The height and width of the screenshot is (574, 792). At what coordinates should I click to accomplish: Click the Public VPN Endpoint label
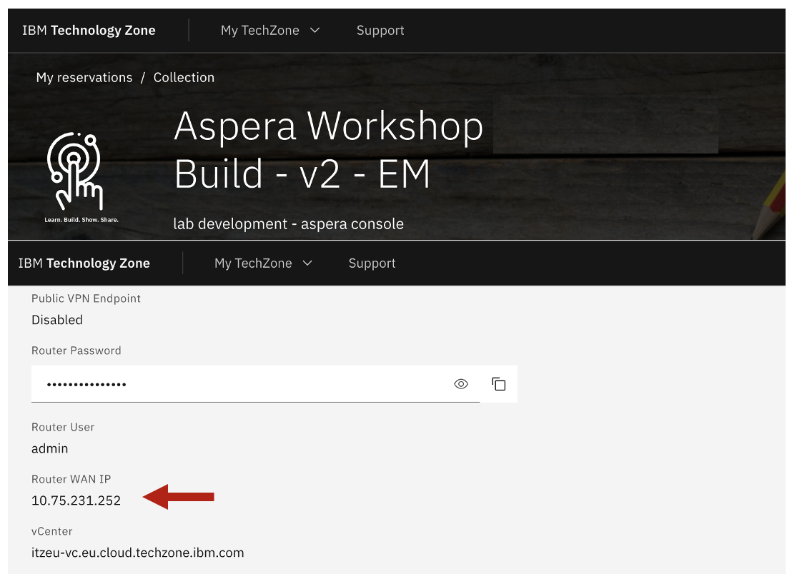[86, 298]
